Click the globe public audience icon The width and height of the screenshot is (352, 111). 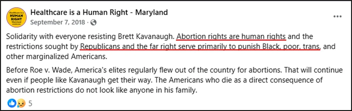[x=94, y=22]
